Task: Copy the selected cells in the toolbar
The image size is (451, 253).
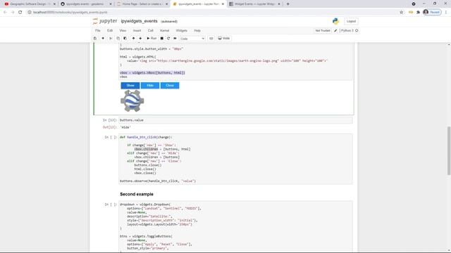Action: [x=118, y=38]
